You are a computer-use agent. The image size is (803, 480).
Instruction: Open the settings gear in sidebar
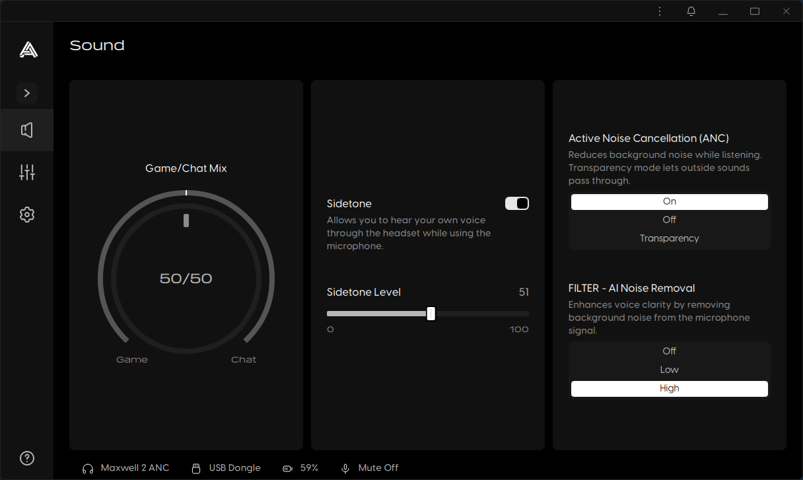27,215
